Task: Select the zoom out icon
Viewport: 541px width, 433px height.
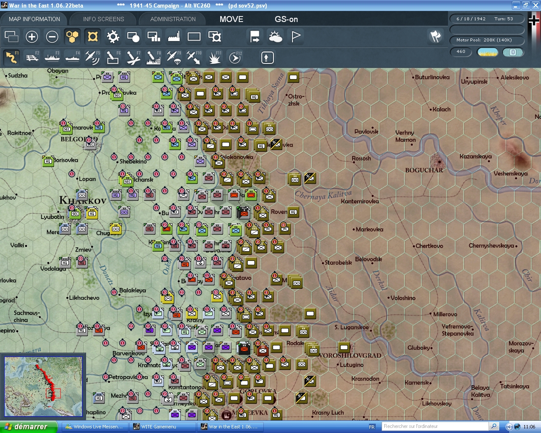Action: (x=52, y=37)
